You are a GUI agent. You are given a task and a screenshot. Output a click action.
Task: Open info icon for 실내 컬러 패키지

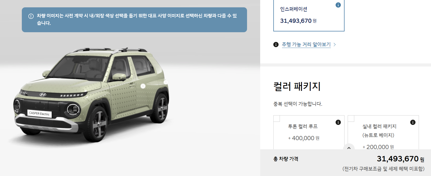413,122
